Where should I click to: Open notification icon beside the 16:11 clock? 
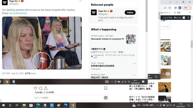pyautogui.click(x=143, y=82)
